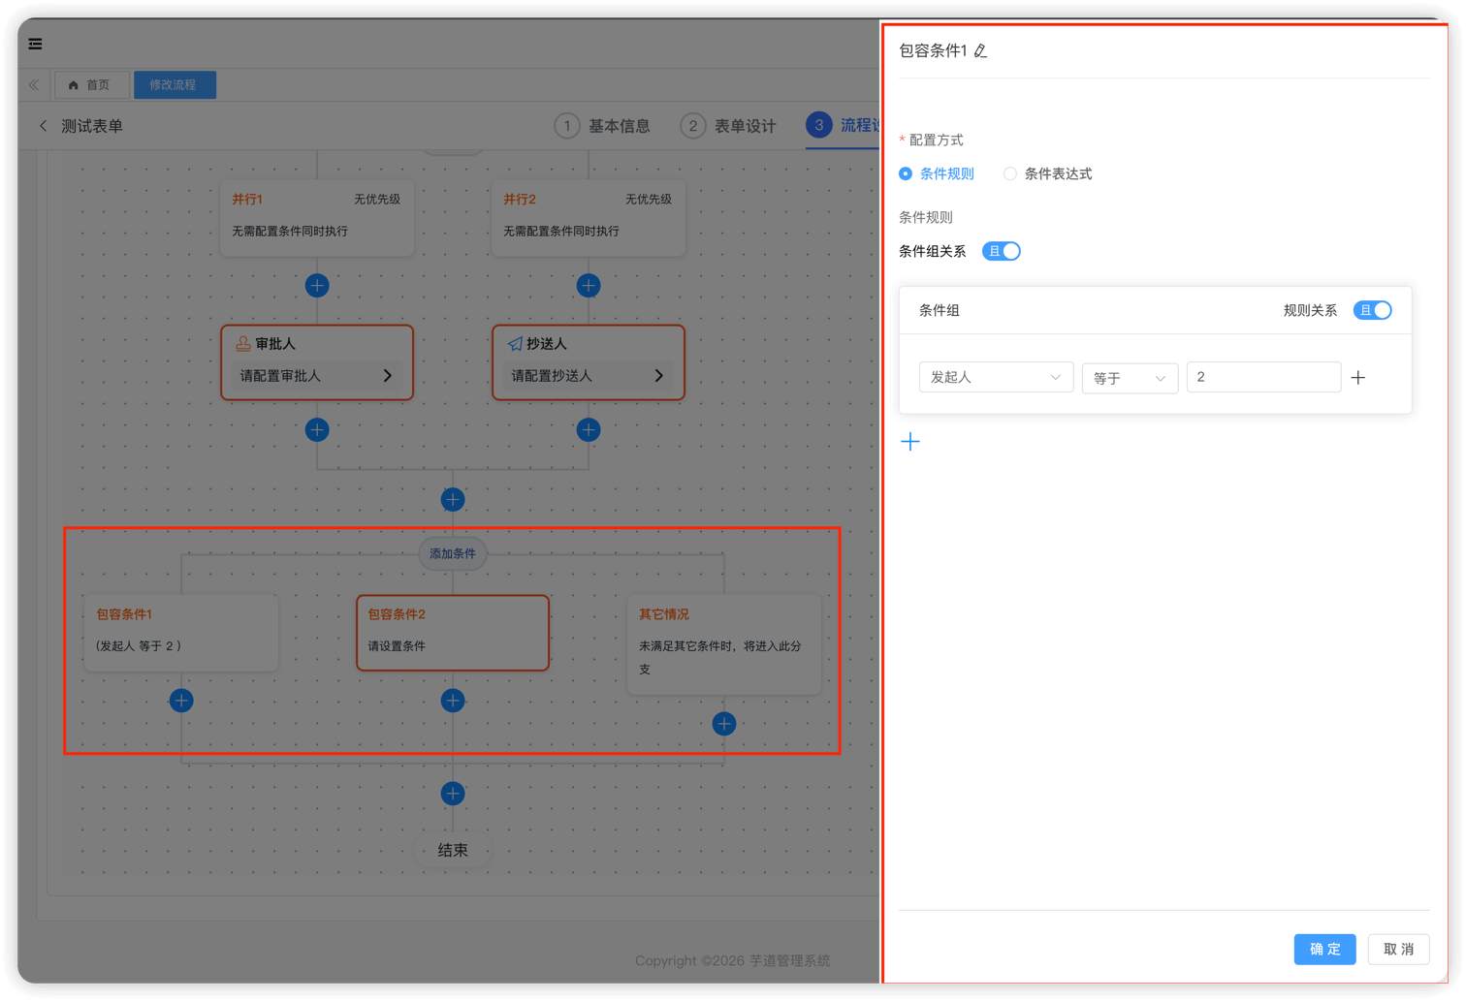This screenshot has height=1001, width=1466.
Task: Open the 发起人 field dropdown
Action: (996, 377)
